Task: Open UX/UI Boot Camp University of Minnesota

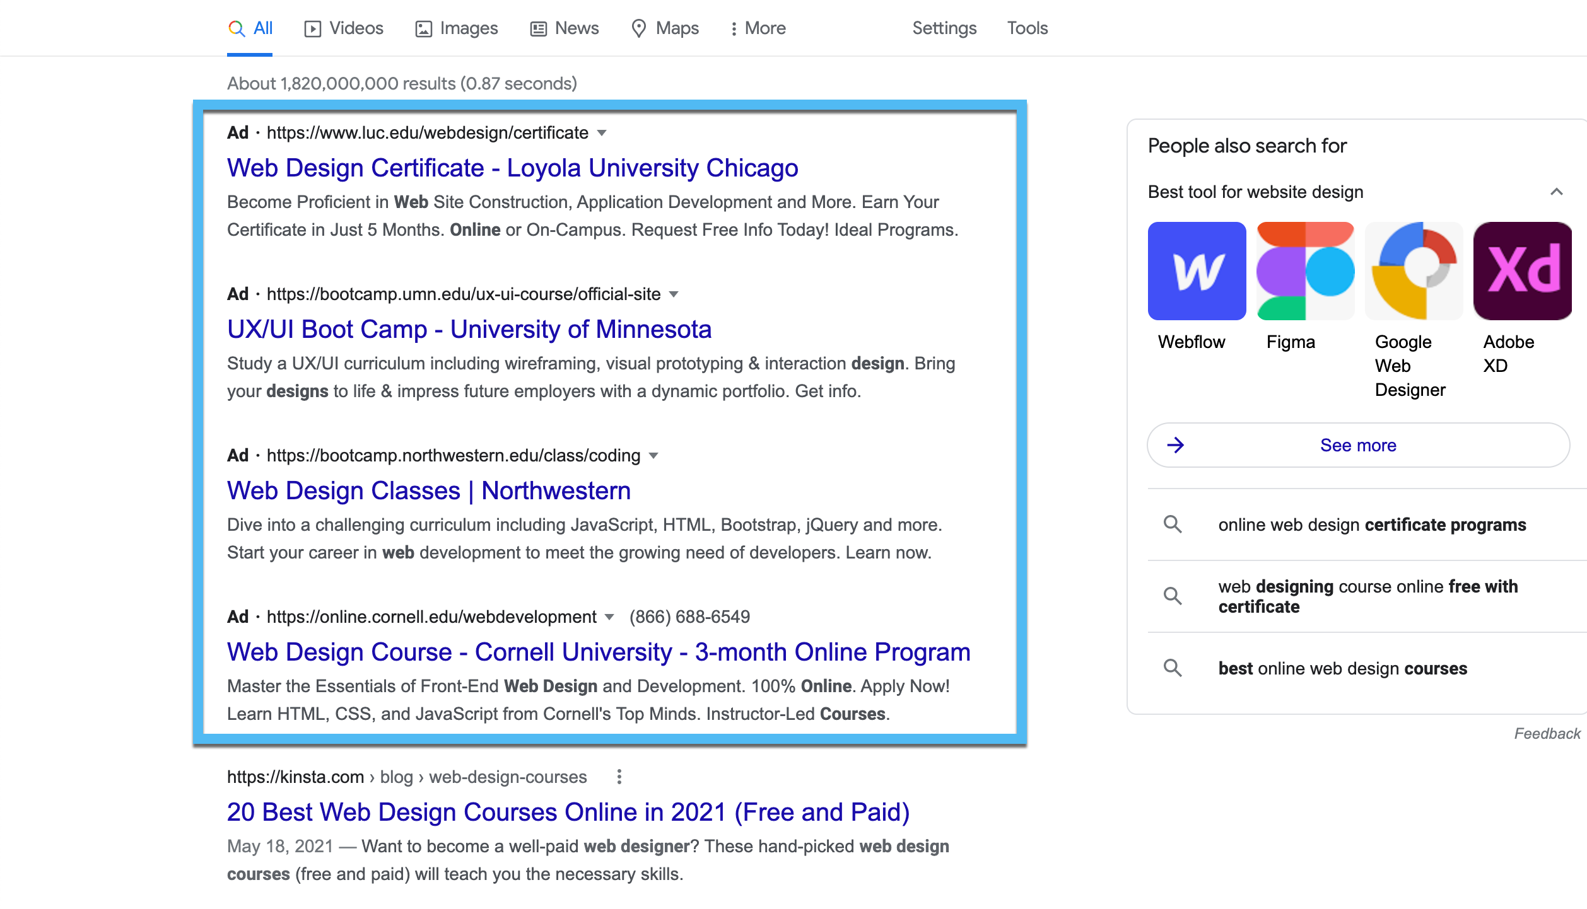Action: [x=469, y=329]
